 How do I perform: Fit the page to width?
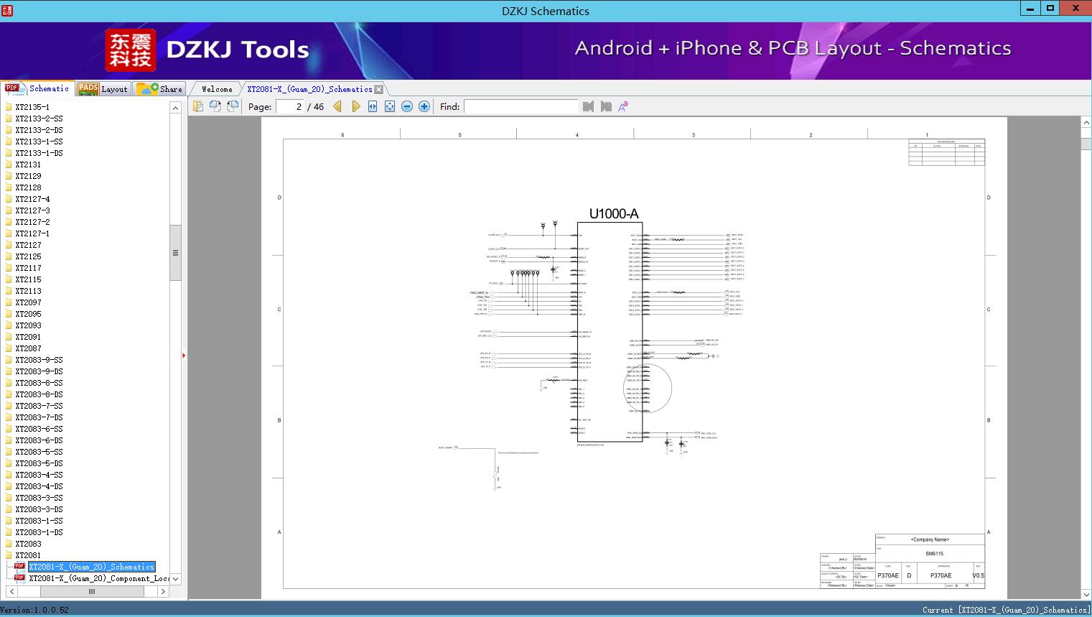(x=373, y=106)
